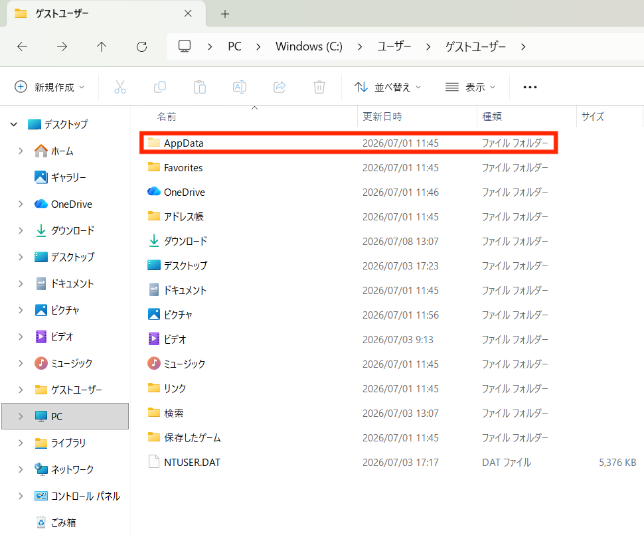Go up one folder level
The width and height of the screenshot is (644, 535).
click(x=102, y=47)
